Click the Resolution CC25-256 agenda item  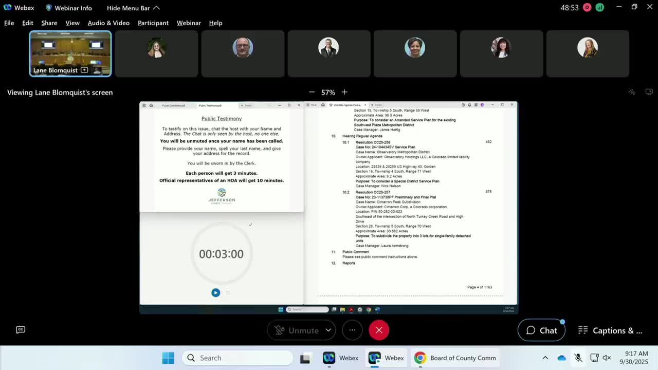point(373,142)
